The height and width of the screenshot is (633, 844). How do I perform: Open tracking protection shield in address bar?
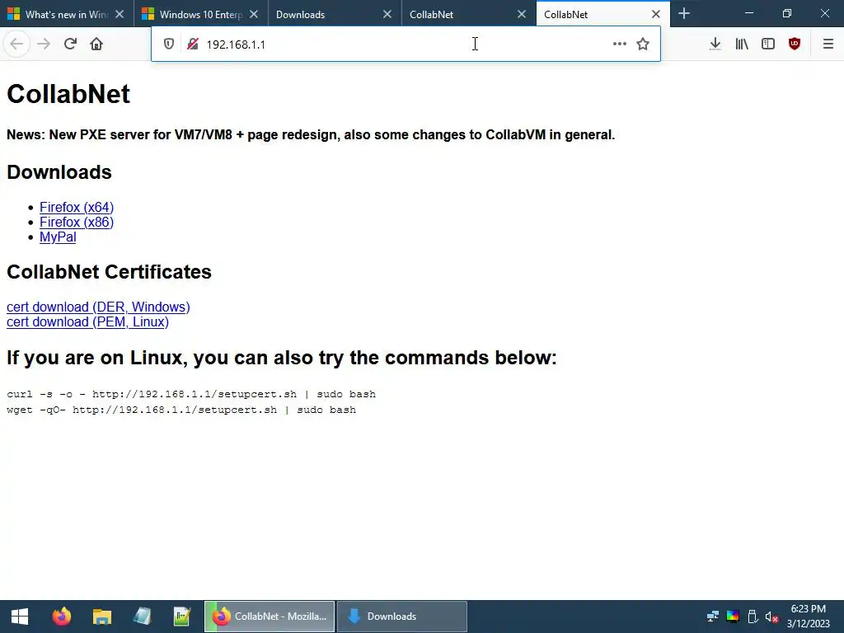coord(168,45)
